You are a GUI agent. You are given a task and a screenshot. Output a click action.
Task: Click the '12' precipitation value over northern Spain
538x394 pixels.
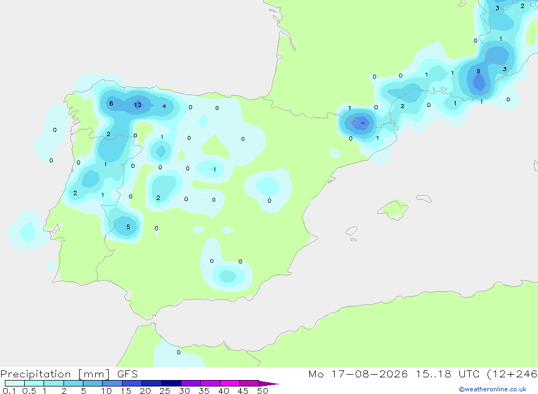pos(138,105)
